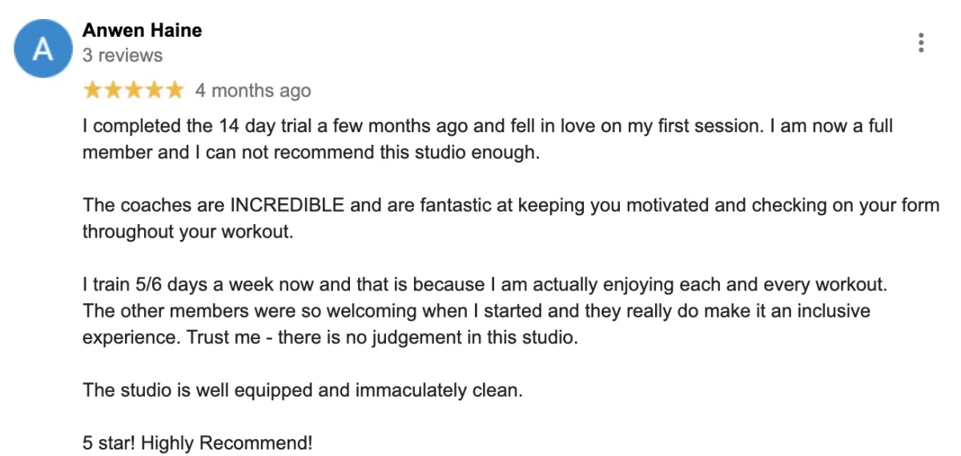This screenshot has width=961, height=456.
Task: Click the word INCREDIBLE in the review
Action: (287, 205)
